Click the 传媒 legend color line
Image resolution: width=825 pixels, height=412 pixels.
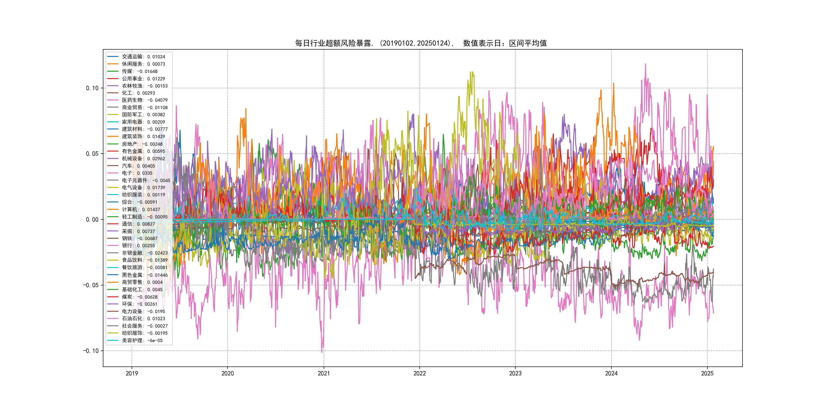pyautogui.click(x=113, y=71)
